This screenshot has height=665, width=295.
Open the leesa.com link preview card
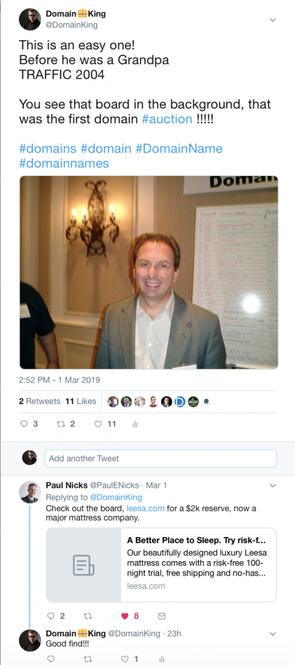click(x=161, y=565)
